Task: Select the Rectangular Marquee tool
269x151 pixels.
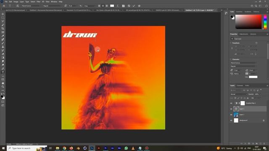Action: 3,18
